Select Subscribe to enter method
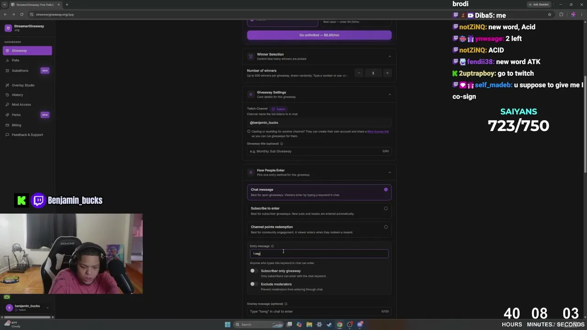 click(319, 211)
